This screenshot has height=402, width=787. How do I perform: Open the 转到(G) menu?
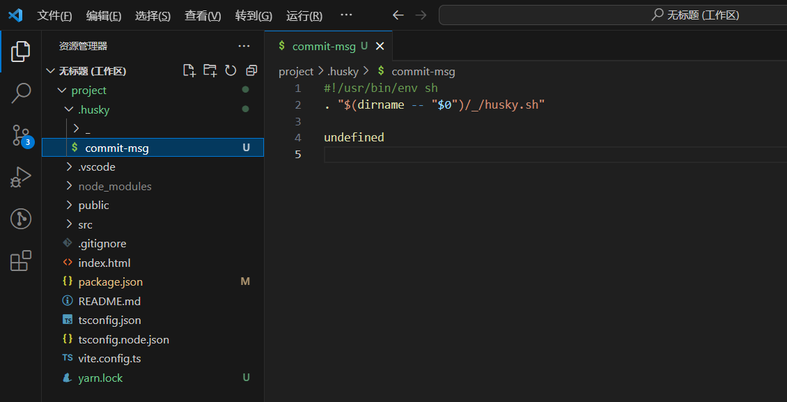[254, 15]
